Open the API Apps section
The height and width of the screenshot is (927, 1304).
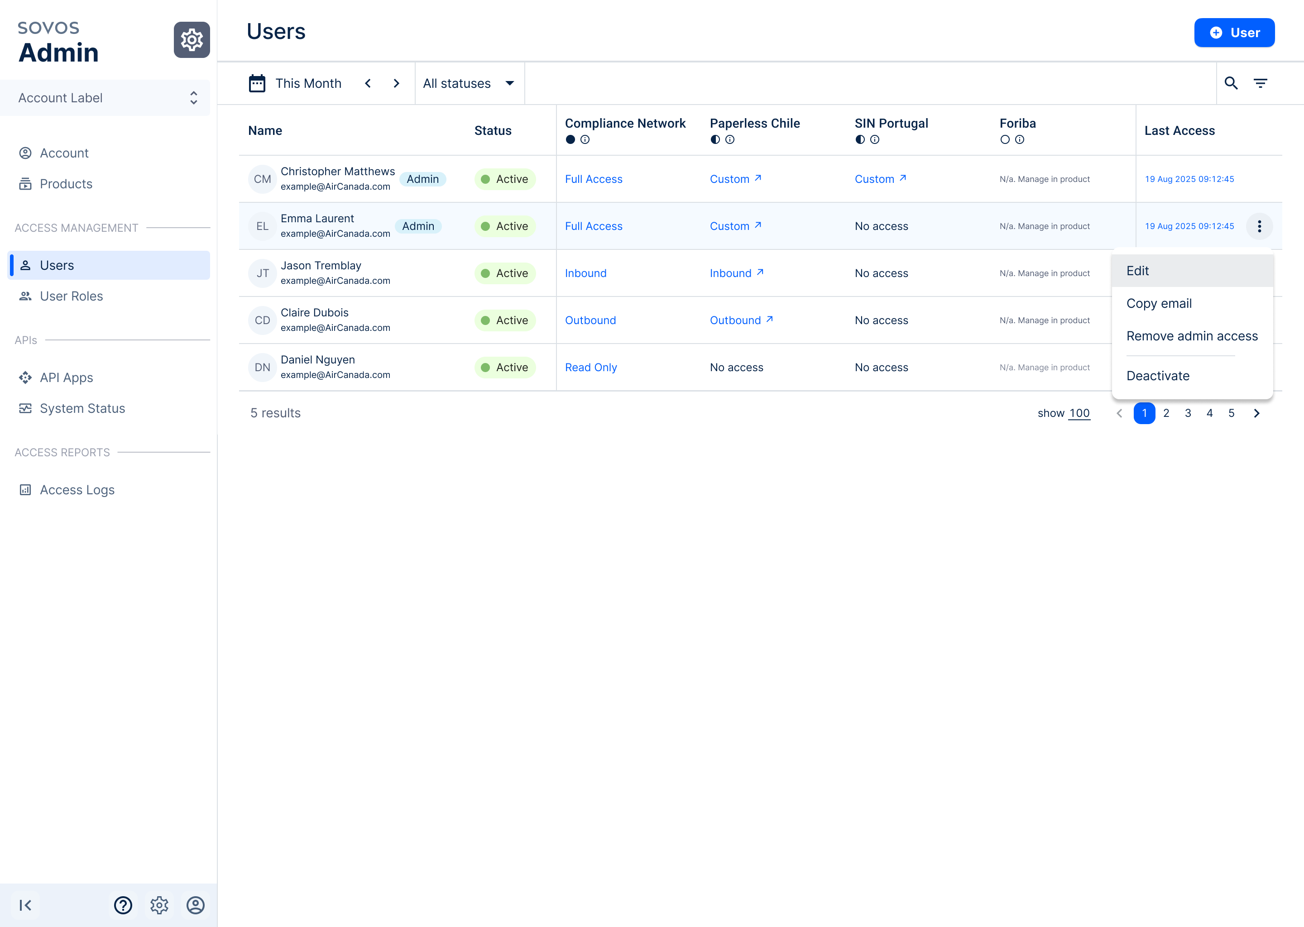66,377
